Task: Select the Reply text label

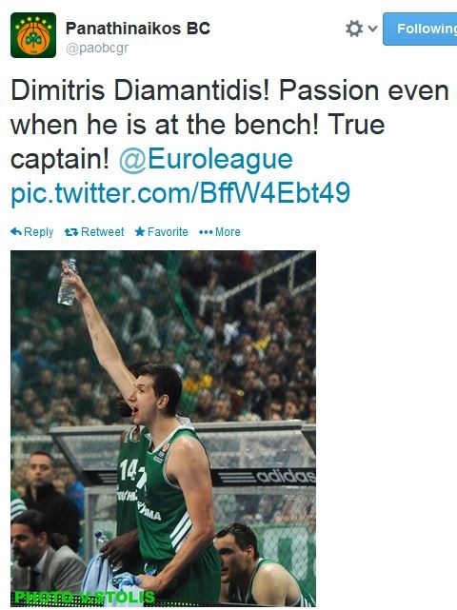Action: [38, 232]
